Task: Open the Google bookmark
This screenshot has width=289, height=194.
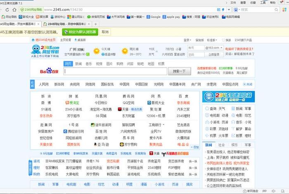Action: coord(154,17)
